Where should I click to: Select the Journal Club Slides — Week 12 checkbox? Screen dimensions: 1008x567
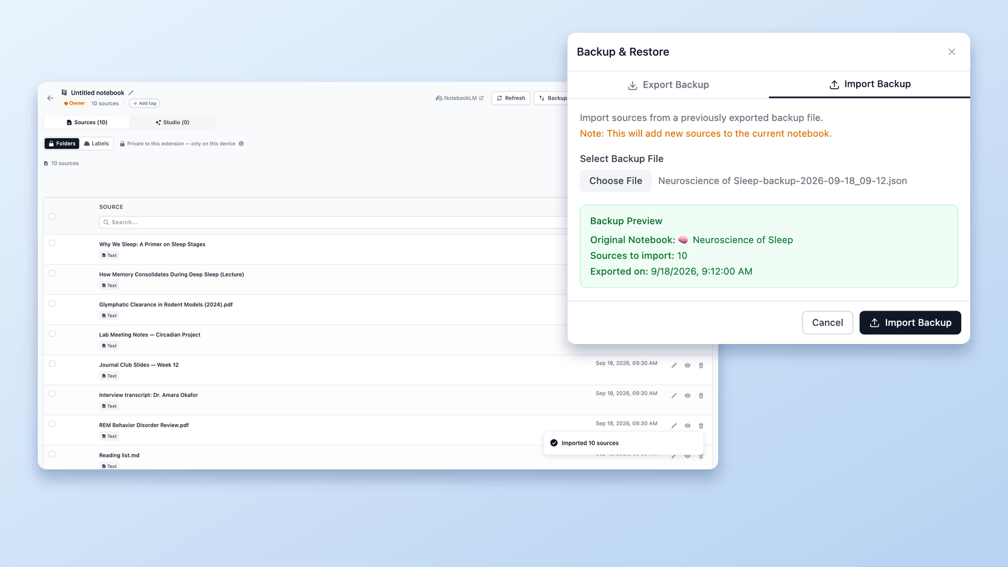[52, 364]
